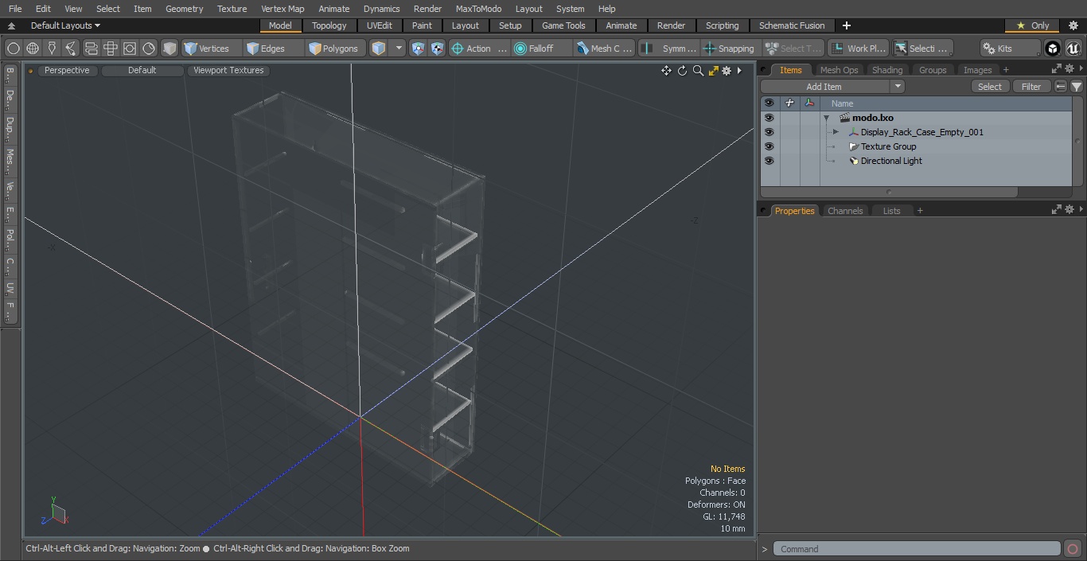Click the items filter funnel icon

point(1077,87)
